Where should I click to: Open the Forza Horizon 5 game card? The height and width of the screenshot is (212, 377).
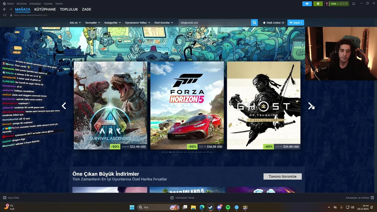tap(187, 105)
